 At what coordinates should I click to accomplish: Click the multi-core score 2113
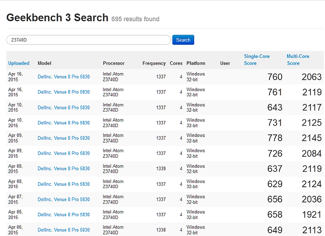[x=312, y=230]
